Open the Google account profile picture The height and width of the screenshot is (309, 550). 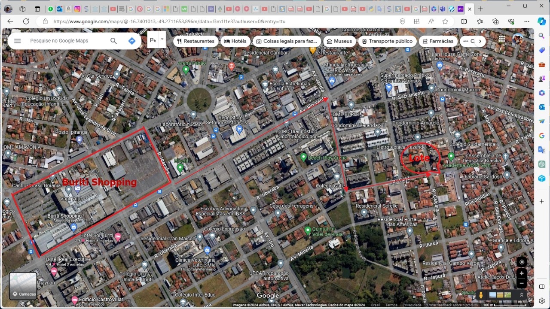517,39
